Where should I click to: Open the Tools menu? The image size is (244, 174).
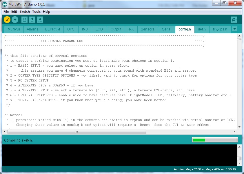tap(36, 12)
